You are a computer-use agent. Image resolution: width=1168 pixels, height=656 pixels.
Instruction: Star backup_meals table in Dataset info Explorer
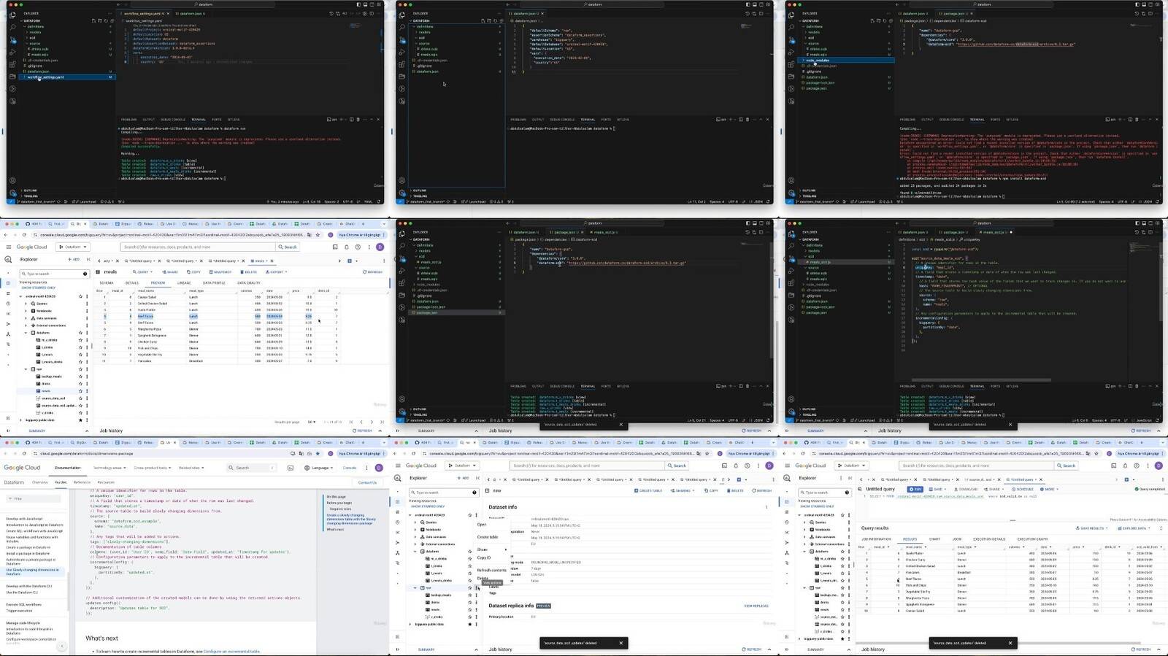[x=470, y=595]
